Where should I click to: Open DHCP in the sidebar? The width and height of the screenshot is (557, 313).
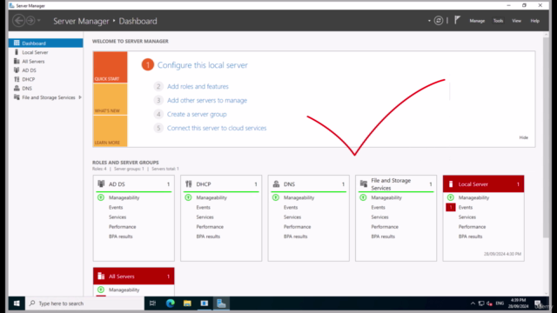pyautogui.click(x=46, y=79)
